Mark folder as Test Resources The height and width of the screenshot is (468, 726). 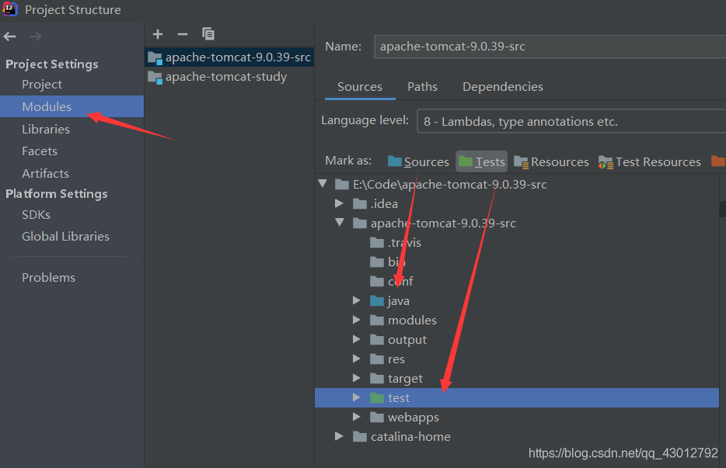tap(649, 162)
